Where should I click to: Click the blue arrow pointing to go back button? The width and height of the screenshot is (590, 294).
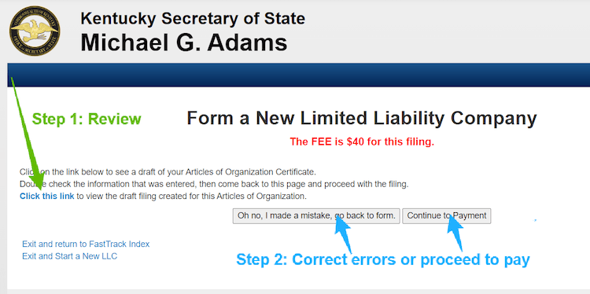point(344,233)
